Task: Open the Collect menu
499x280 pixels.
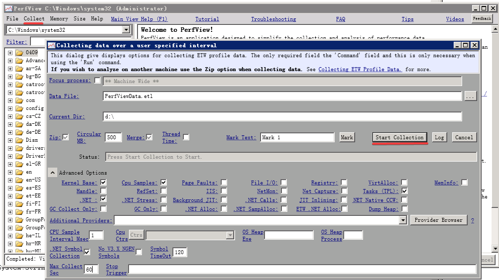Action: tap(34, 19)
